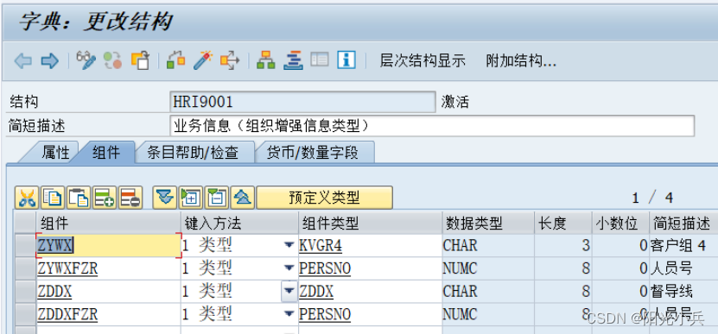Screen dimensions: 718x334
Task: Click the 激活 status text
Action: coord(454,102)
